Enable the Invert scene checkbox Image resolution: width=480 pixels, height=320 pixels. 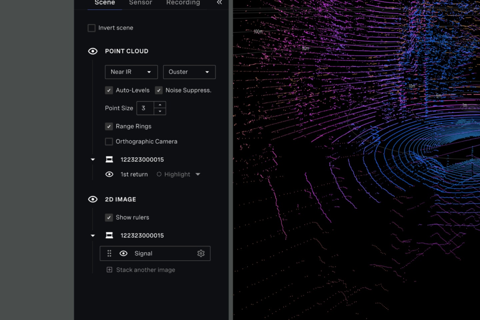point(92,28)
